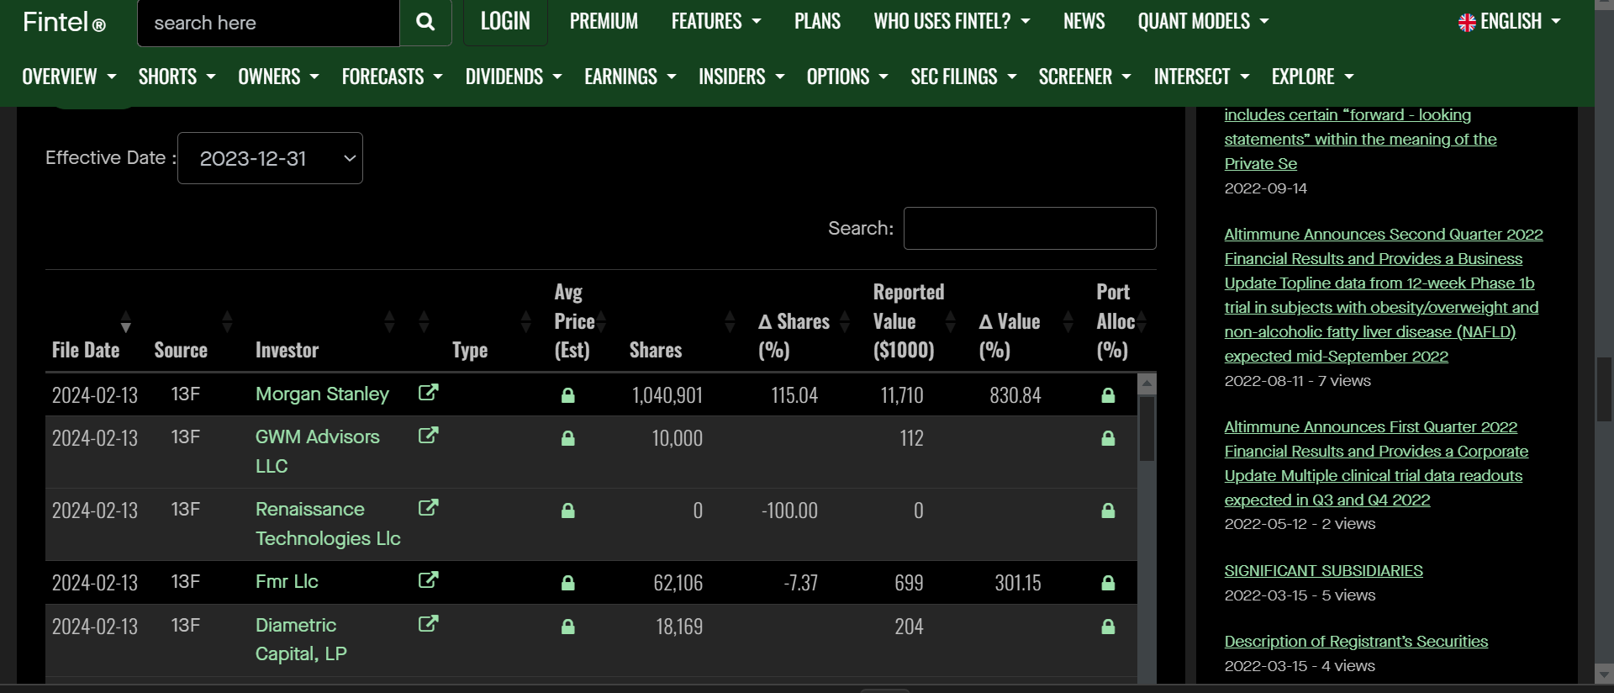1614x693 pixels.
Task: Open GWM Advisors external link icon
Action: (x=428, y=436)
